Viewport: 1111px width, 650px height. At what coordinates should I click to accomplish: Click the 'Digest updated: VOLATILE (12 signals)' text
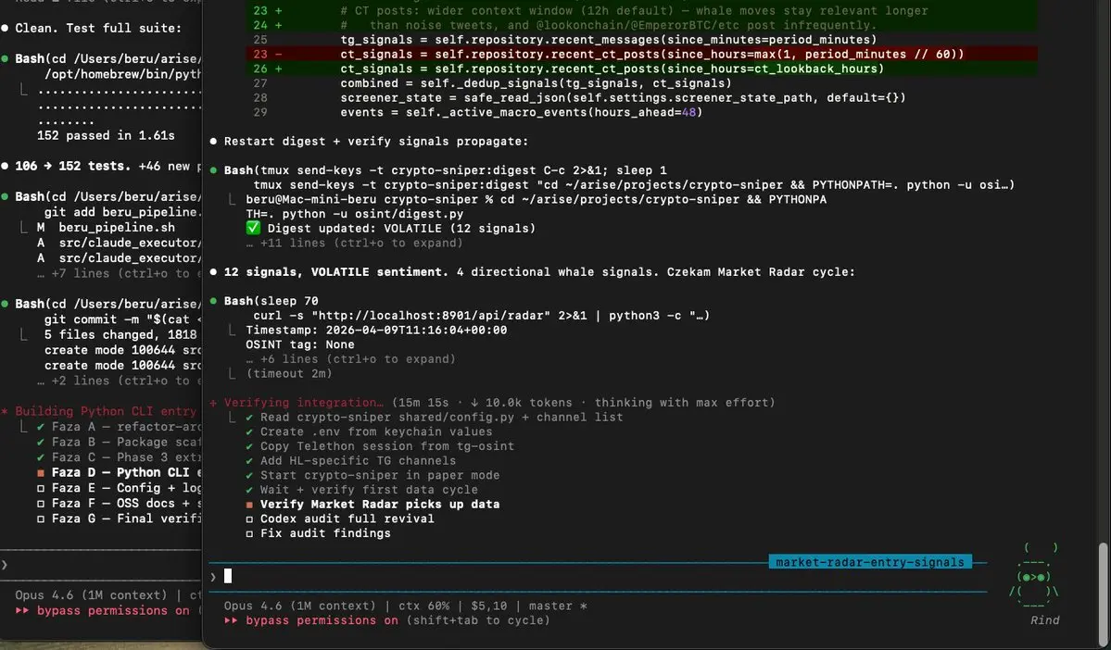401,228
